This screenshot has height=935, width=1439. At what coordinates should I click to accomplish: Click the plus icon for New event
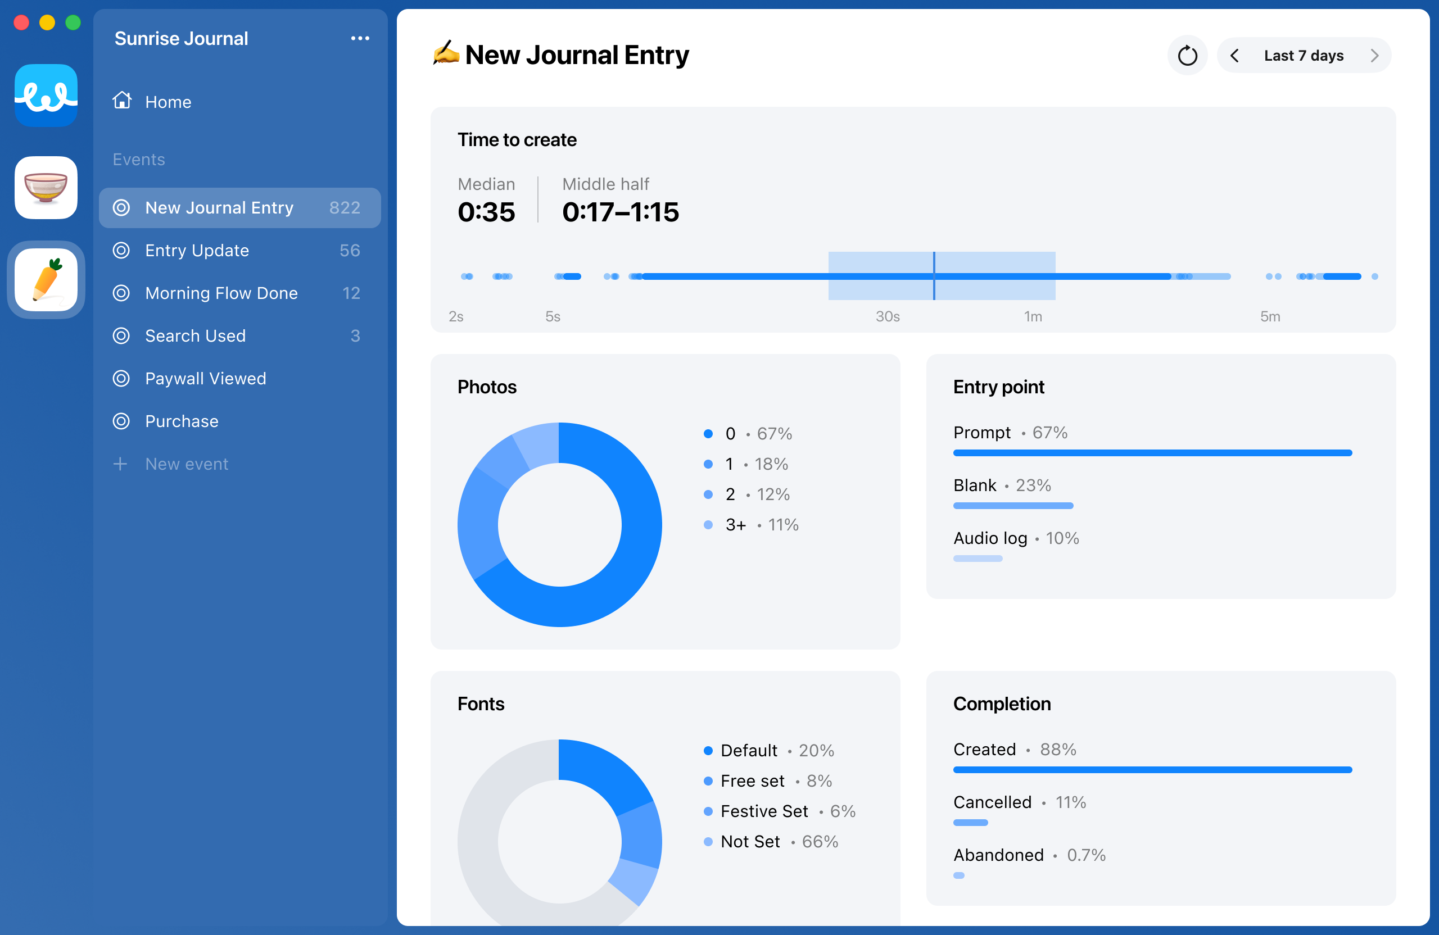coord(120,464)
